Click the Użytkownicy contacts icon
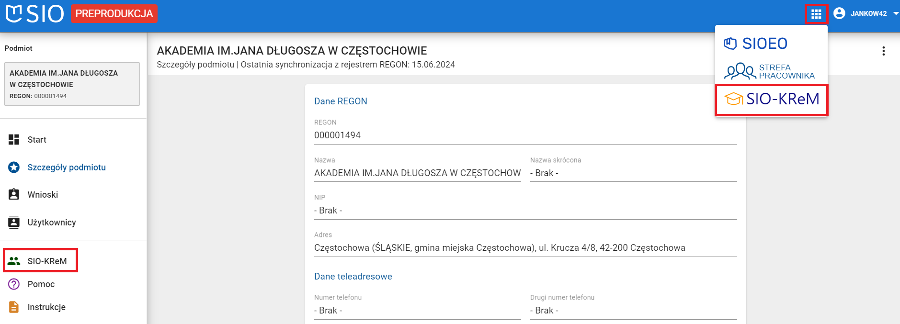 14,223
